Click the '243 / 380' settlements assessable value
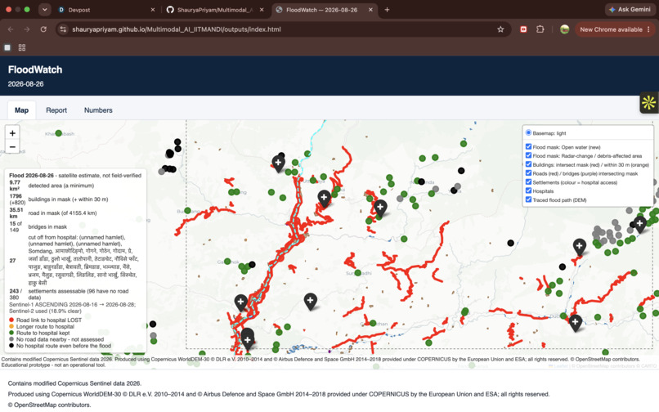Viewport: 659px width, 412px height. coord(16,293)
